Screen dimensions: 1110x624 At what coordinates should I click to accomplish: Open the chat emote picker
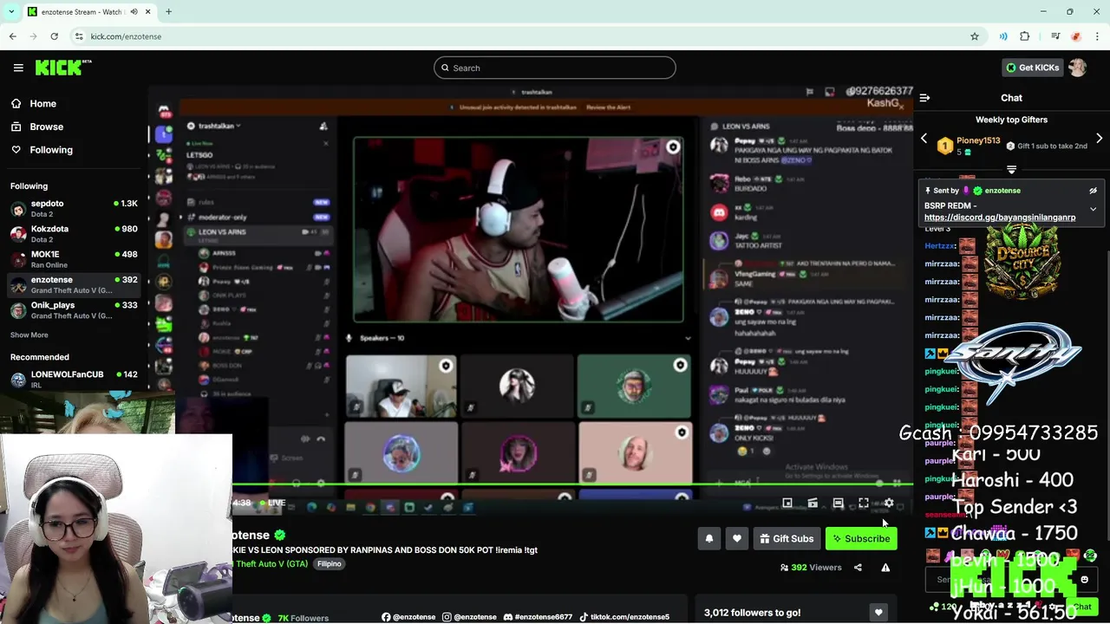1084,580
